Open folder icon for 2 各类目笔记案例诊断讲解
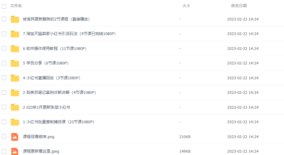This screenshot has height=155, width=284. tap(15, 93)
